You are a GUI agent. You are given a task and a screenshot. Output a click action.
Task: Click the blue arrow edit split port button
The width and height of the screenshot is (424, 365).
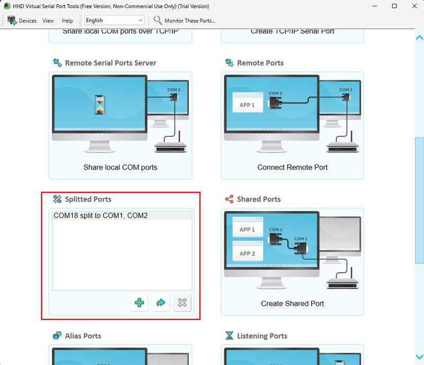click(x=161, y=302)
